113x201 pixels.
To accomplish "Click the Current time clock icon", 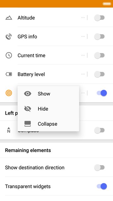I will point(9,55).
